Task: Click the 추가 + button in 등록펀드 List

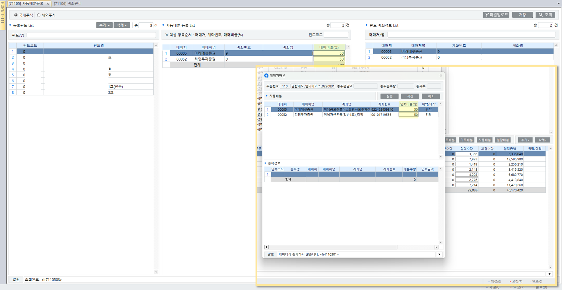Action: (x=104, y=25)
